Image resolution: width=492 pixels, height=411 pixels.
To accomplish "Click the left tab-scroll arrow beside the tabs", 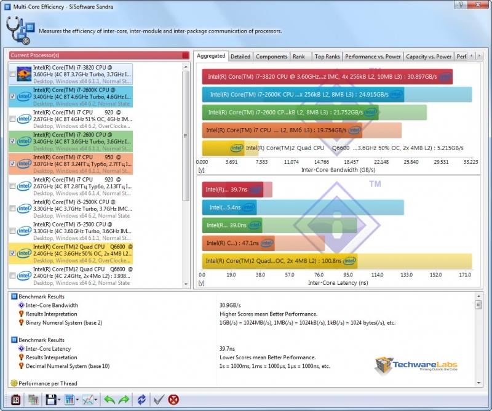I will (x=471, y=56).
